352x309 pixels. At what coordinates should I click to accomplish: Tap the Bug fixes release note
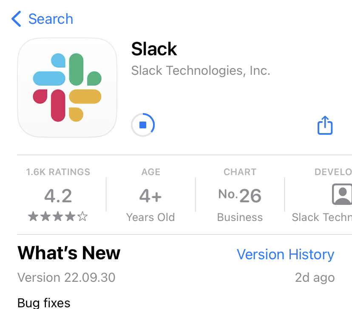coord(44,303)
